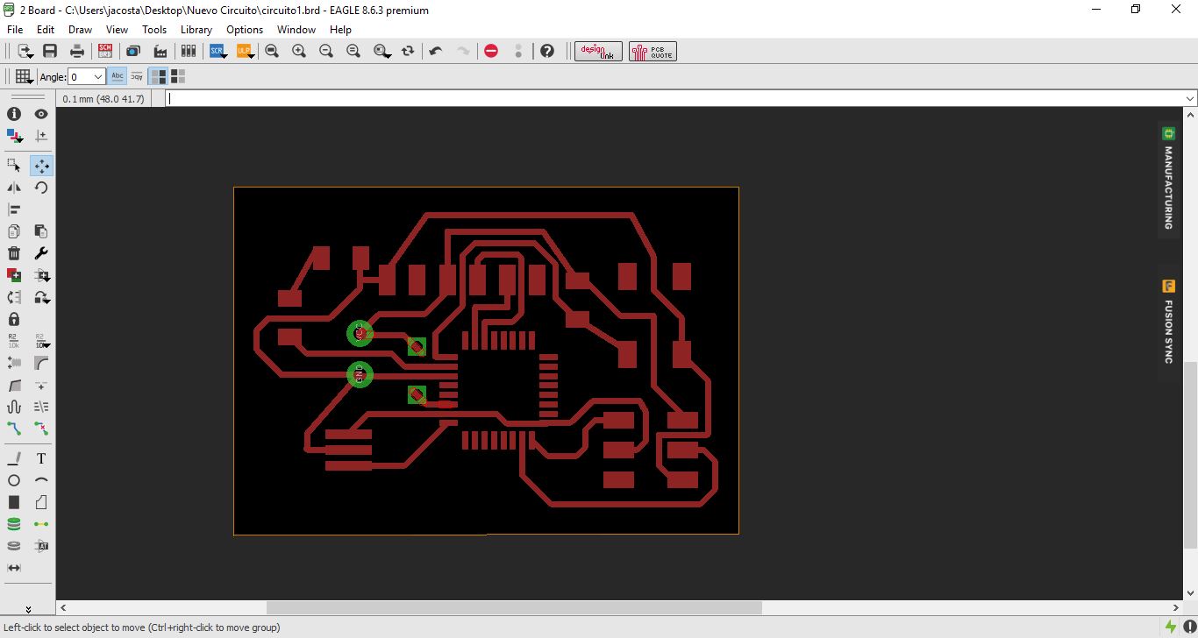The height and width of the screenshot is (638, 1198).
Task: Select the Move tool
Action: pos(41,166)
